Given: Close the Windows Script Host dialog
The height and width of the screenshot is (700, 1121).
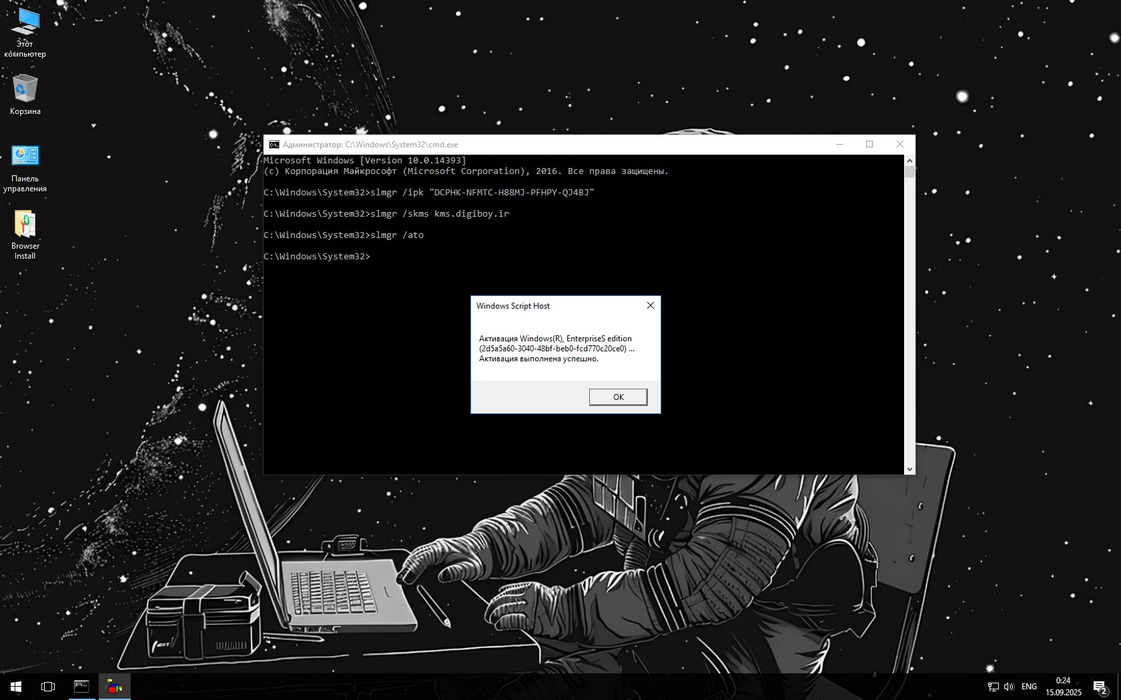Looking at the screenshot, I should click(x=651, y=305).
